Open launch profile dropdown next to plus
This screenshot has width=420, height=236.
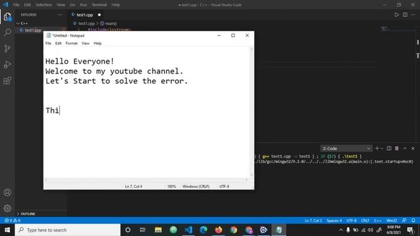pyautogui.click(x=382, y=149)
